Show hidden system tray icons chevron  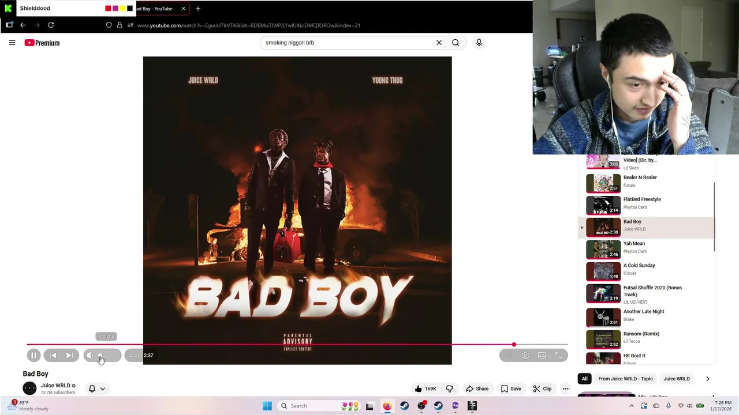pyautogui.click(x=631, y=406)
